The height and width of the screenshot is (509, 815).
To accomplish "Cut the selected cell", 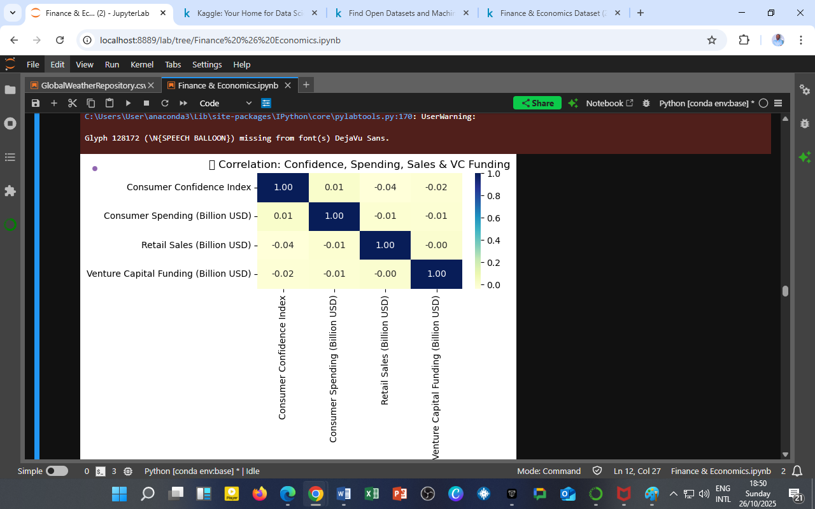I will pyautogui.click(x=73, y=102).
